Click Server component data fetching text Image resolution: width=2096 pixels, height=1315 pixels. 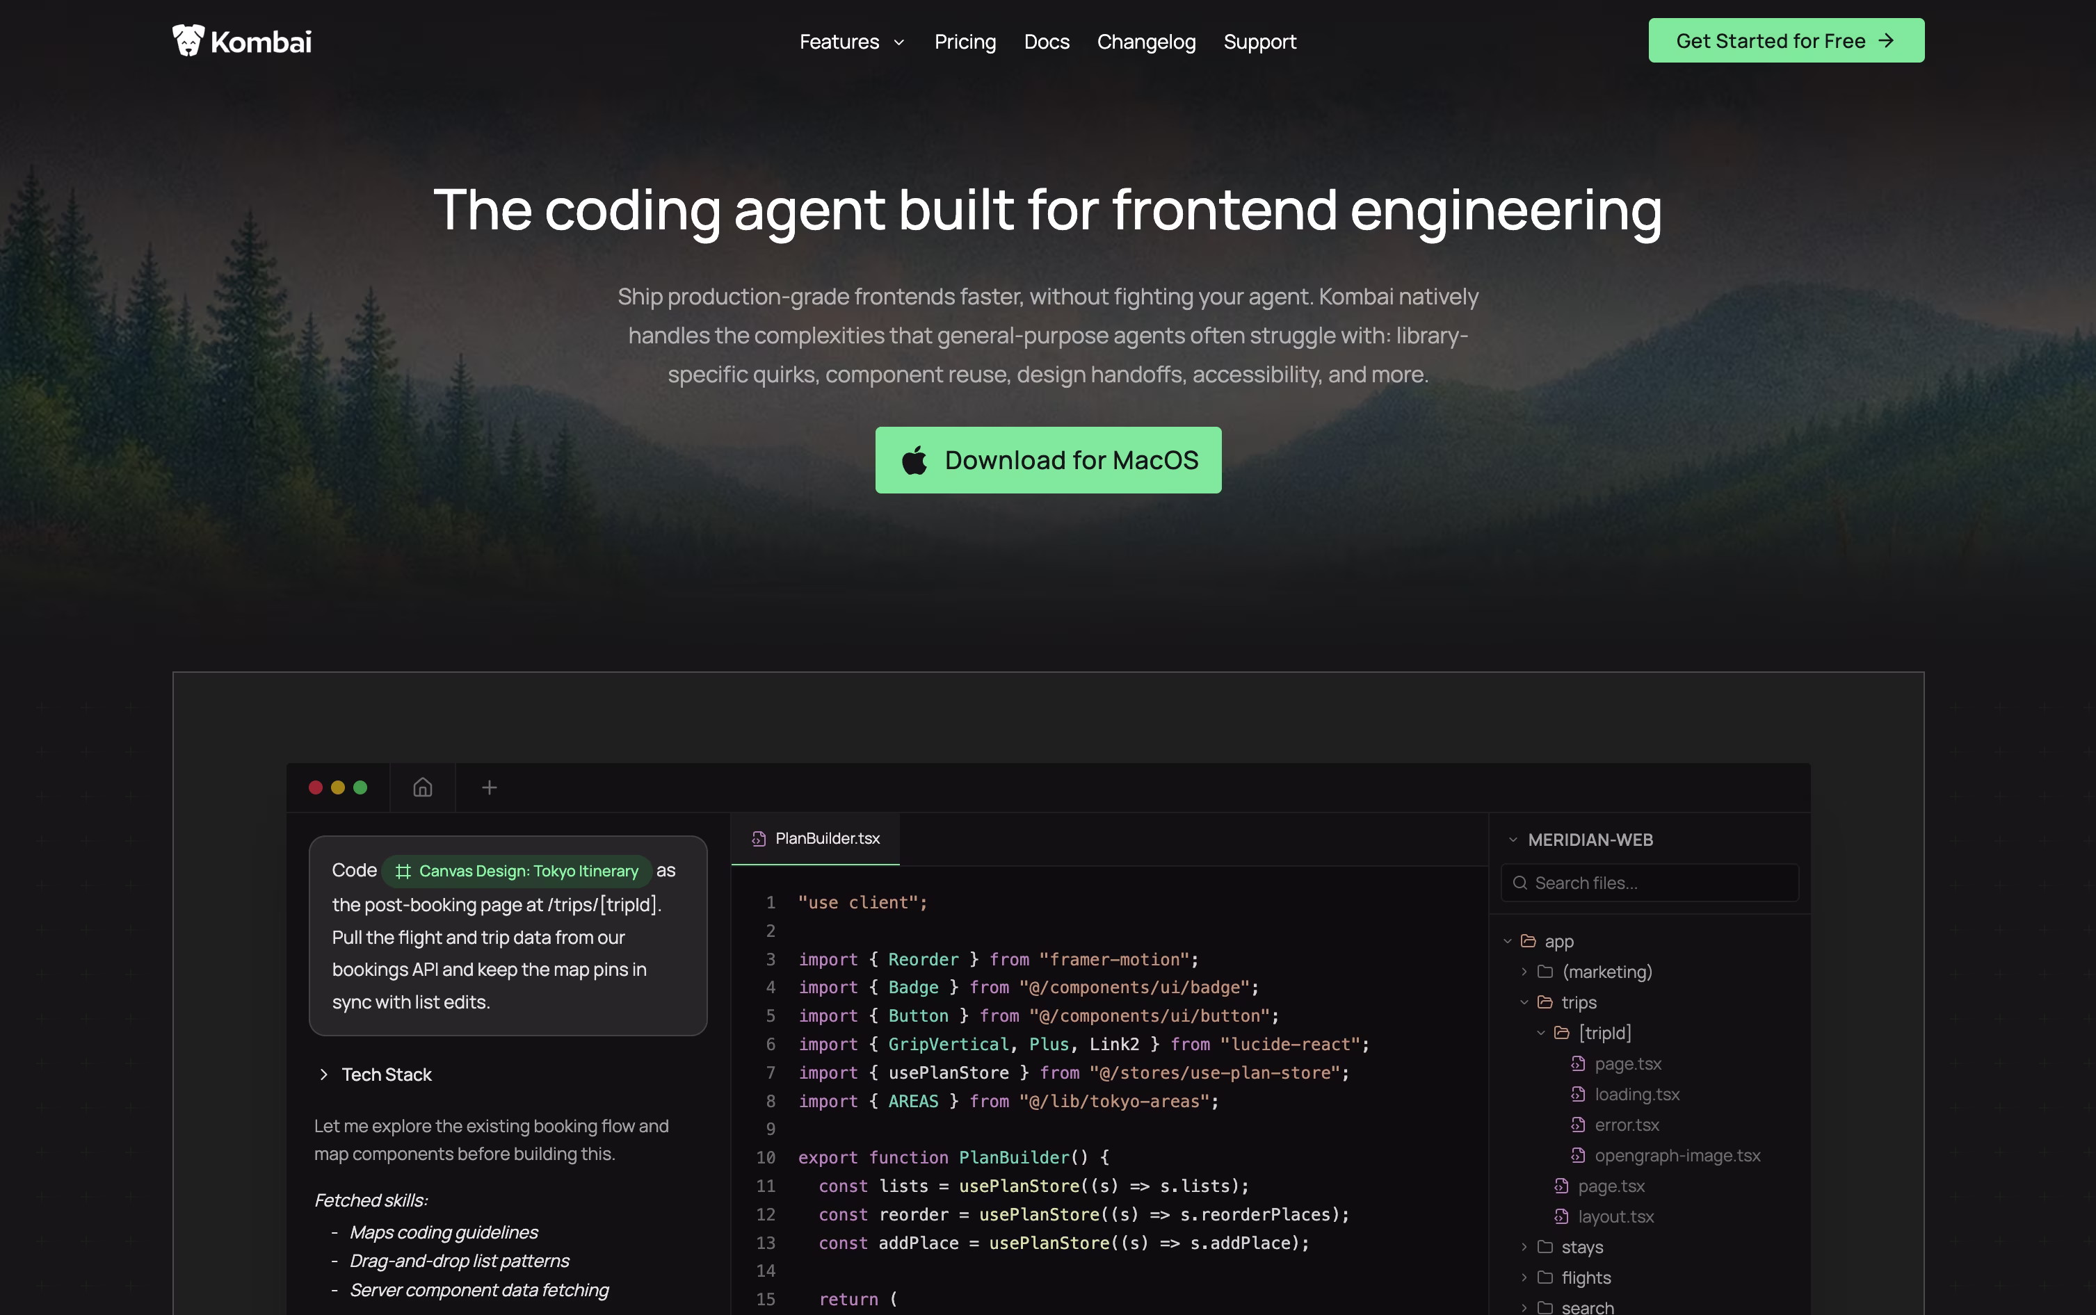pyautogui.click(x=479, y=1290)
